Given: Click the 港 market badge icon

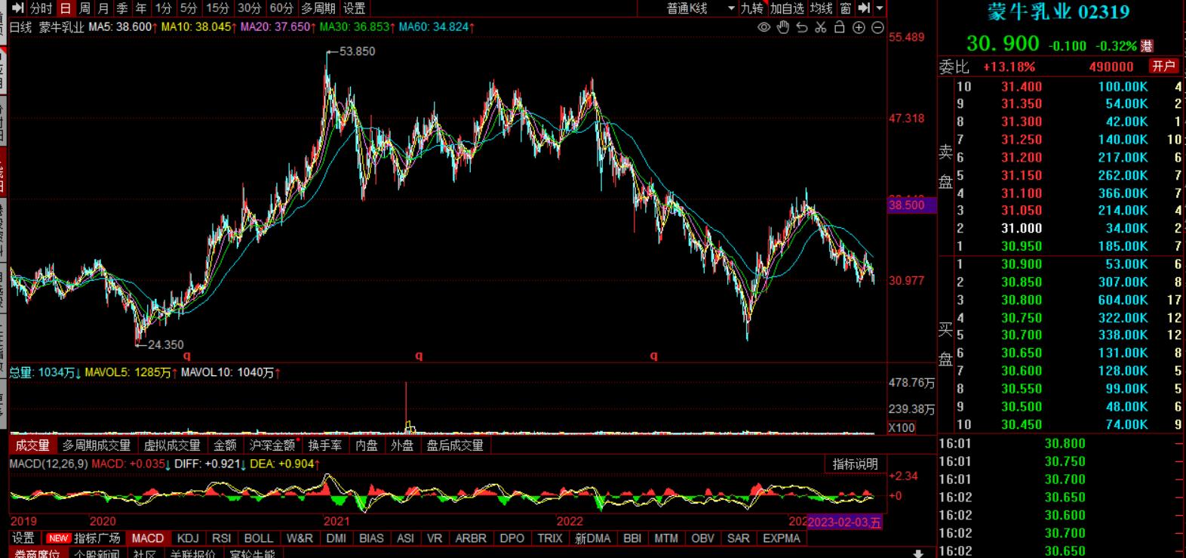Looking at the screenshot, I should pos(1147,46).
